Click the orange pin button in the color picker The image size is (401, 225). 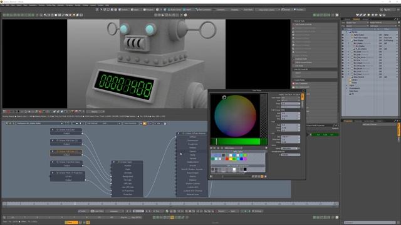point(303,97)
